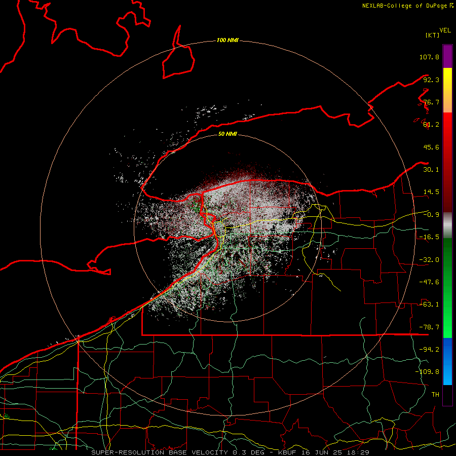Click the -94.2 legend value
Viewport: 456px width, 456px height.
click(429, 349)
